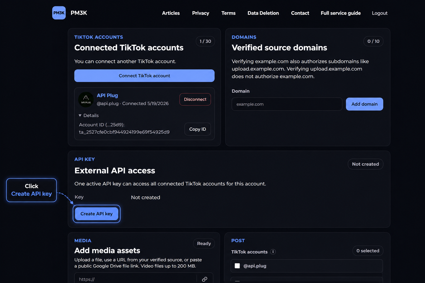Click the TIKTOK ACCOUNTS section label
The height and width of the screenshot is (283, 425).
99,37
